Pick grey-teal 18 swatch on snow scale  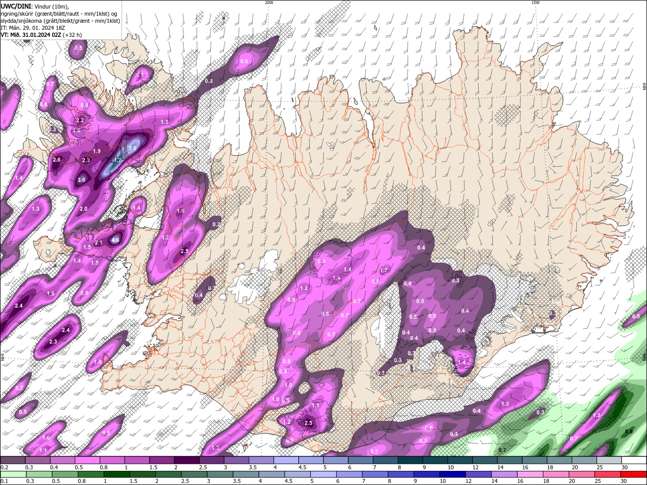(x=560, y=460)
